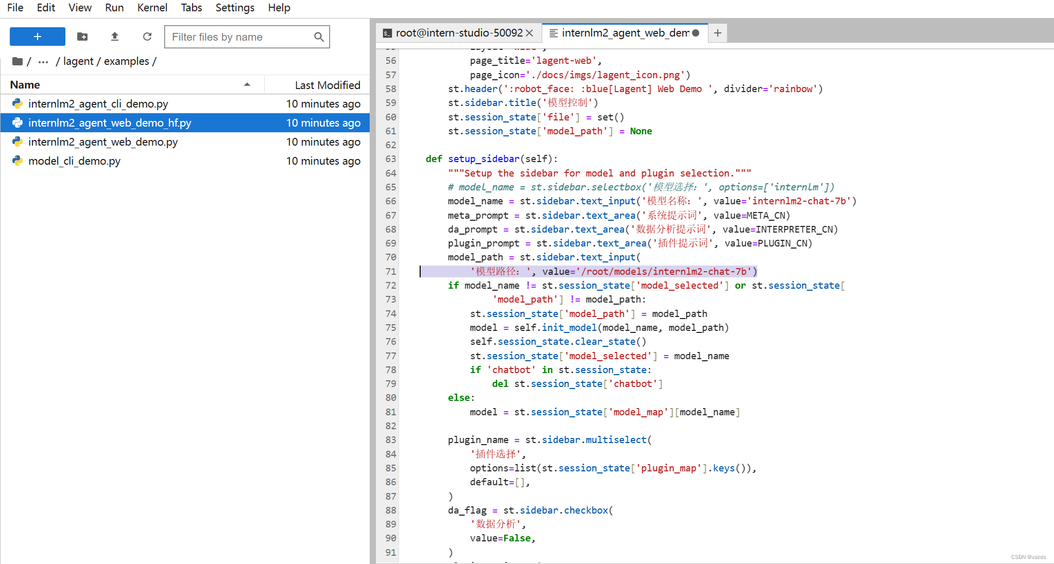Close the root@intern-studio terminal tab
This screenshot has height=564, width=1054.
click(529, 33)
